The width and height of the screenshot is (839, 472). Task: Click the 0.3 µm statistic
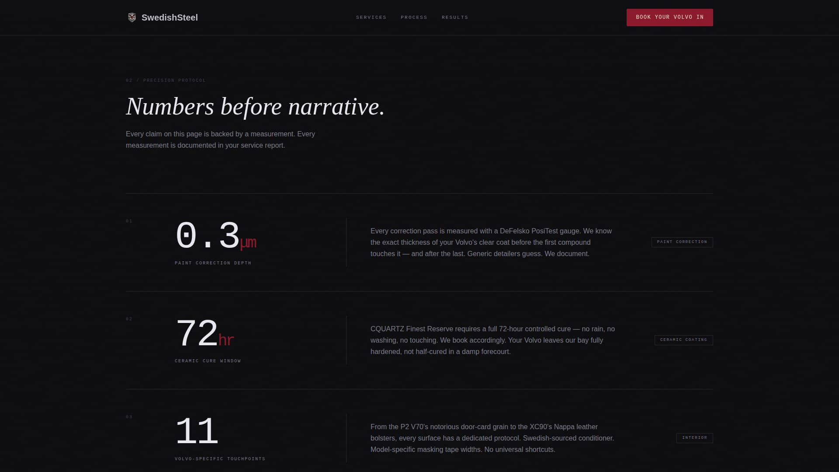pos(216,236)
